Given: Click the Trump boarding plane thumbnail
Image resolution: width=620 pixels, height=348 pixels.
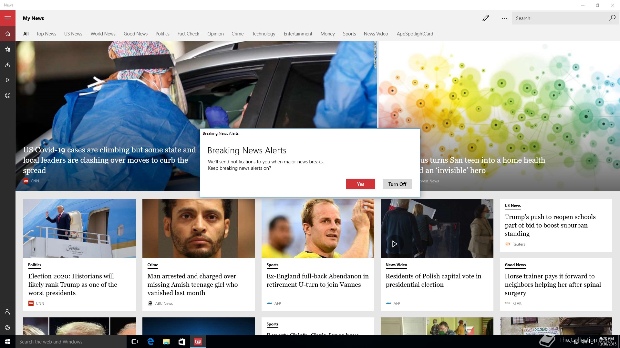Looking at the screenshot, I should [79, 228].
